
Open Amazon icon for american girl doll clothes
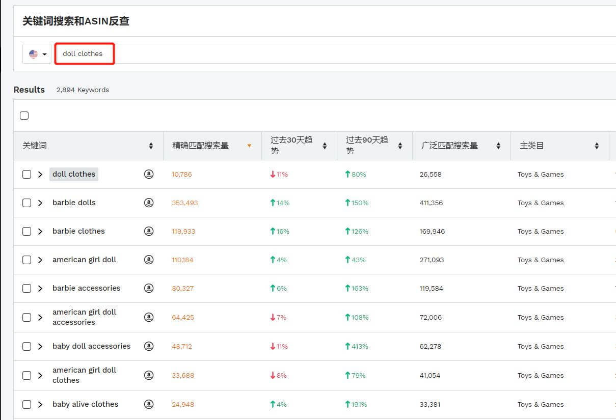click(x=149, y=375)
